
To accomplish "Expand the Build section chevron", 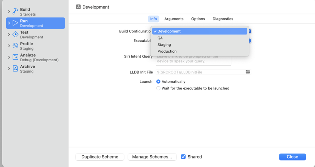I will 9,12.
